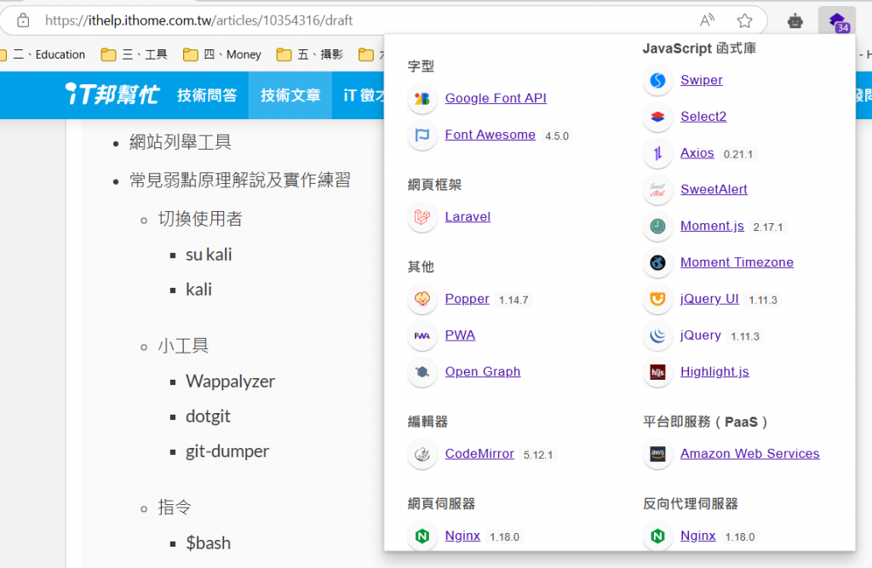Open the PWA link
This screenshot has width=872, height=568.
[x=460, y=335]
